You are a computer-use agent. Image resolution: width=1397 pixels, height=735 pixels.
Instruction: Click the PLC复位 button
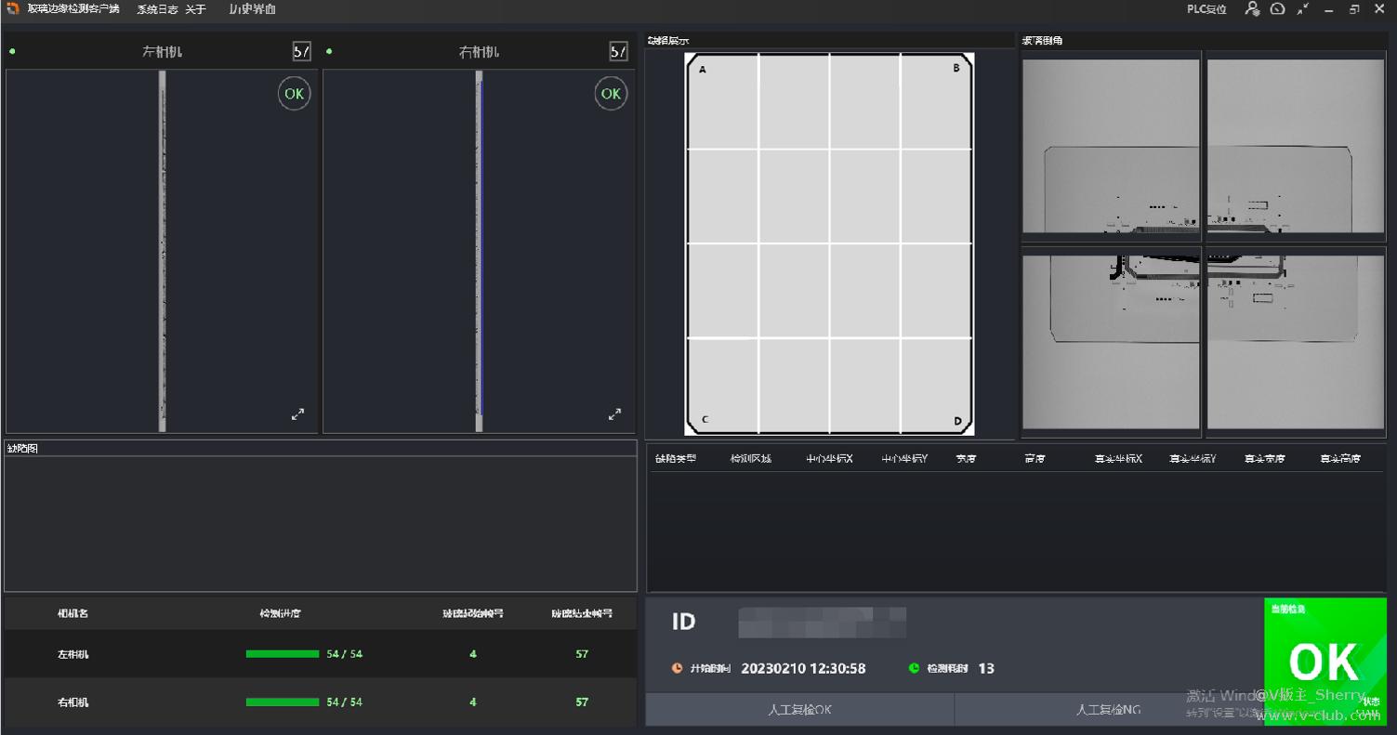tap(1206, 9)
